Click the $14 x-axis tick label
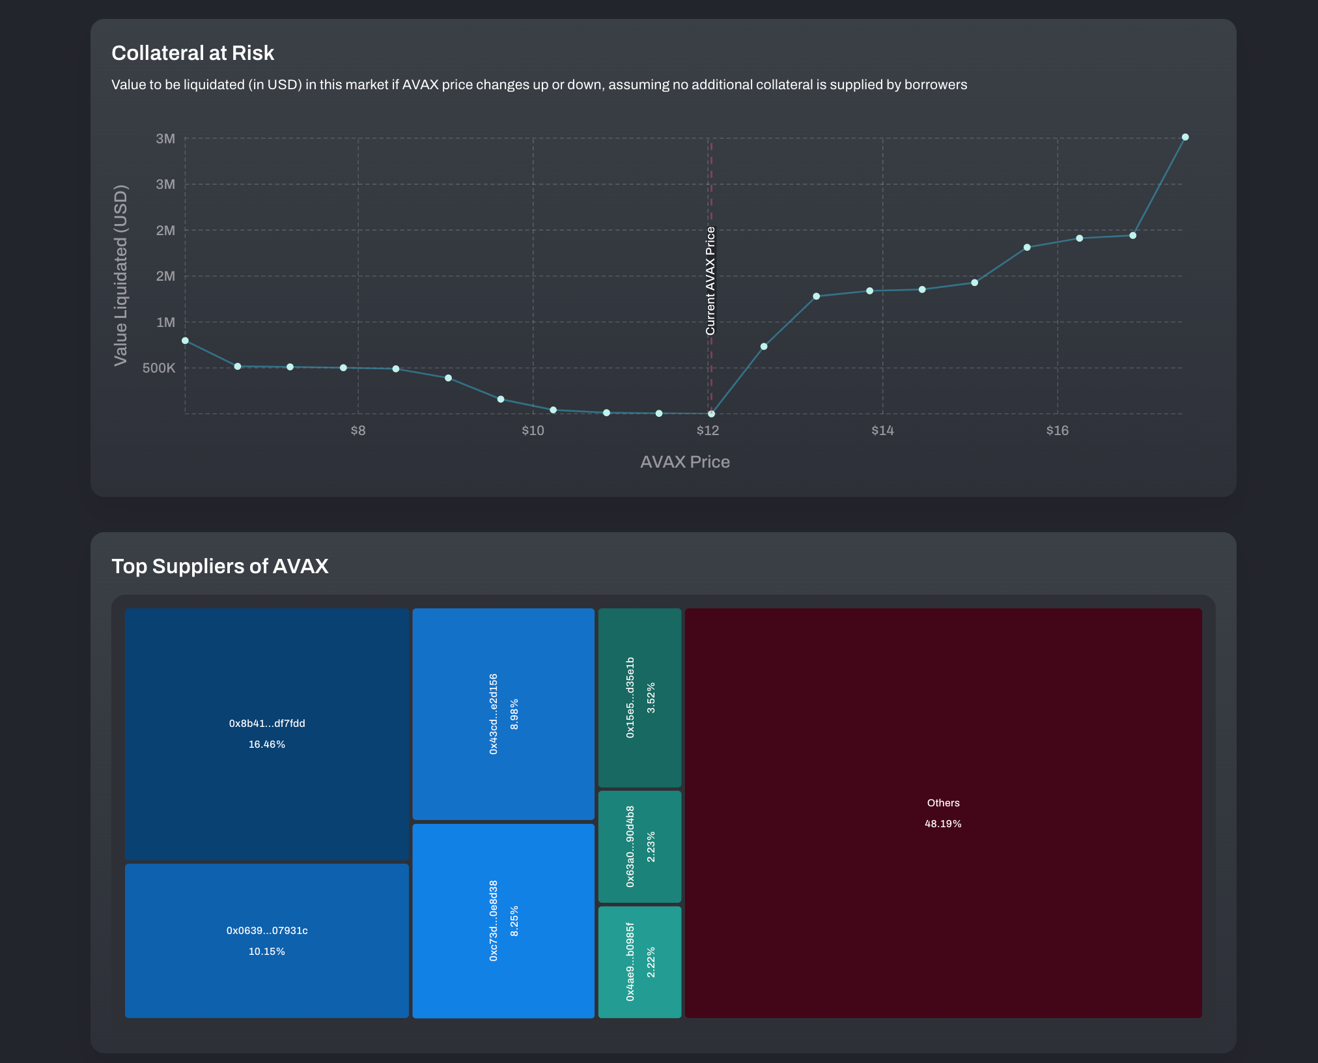 [882, 431]
